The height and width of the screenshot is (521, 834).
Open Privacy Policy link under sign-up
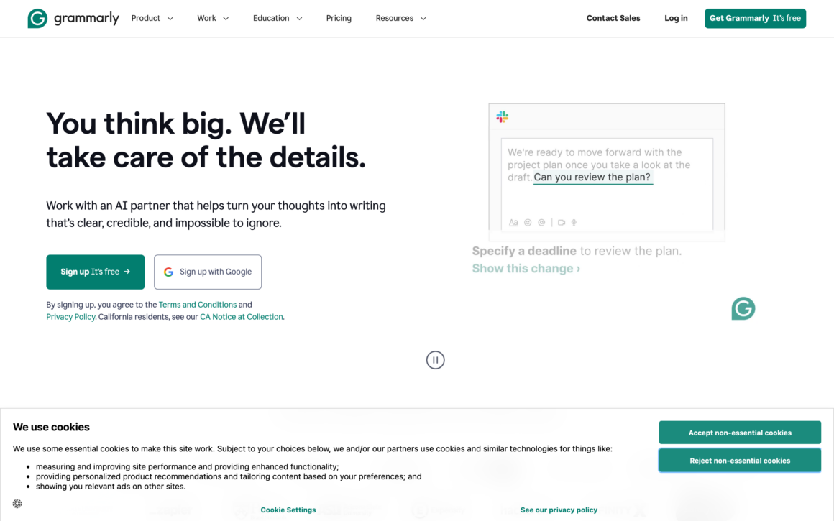pos(70,317)
